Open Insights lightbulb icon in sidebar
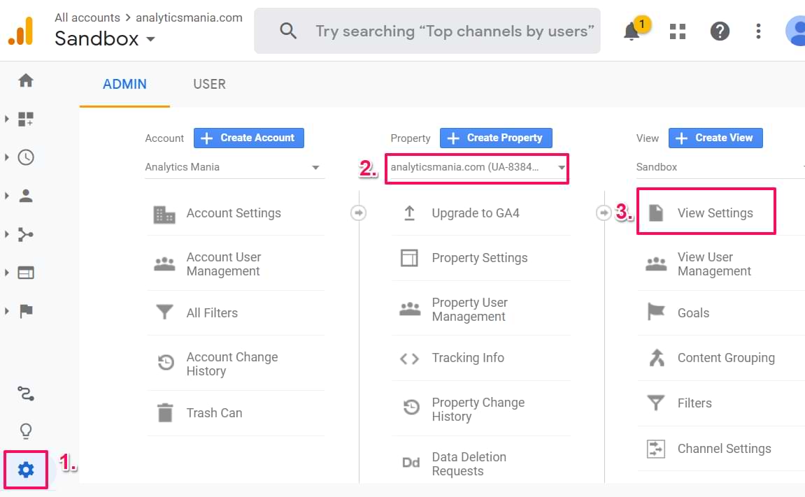The height and width of the screenshot is (497, 805). (26, 431)
